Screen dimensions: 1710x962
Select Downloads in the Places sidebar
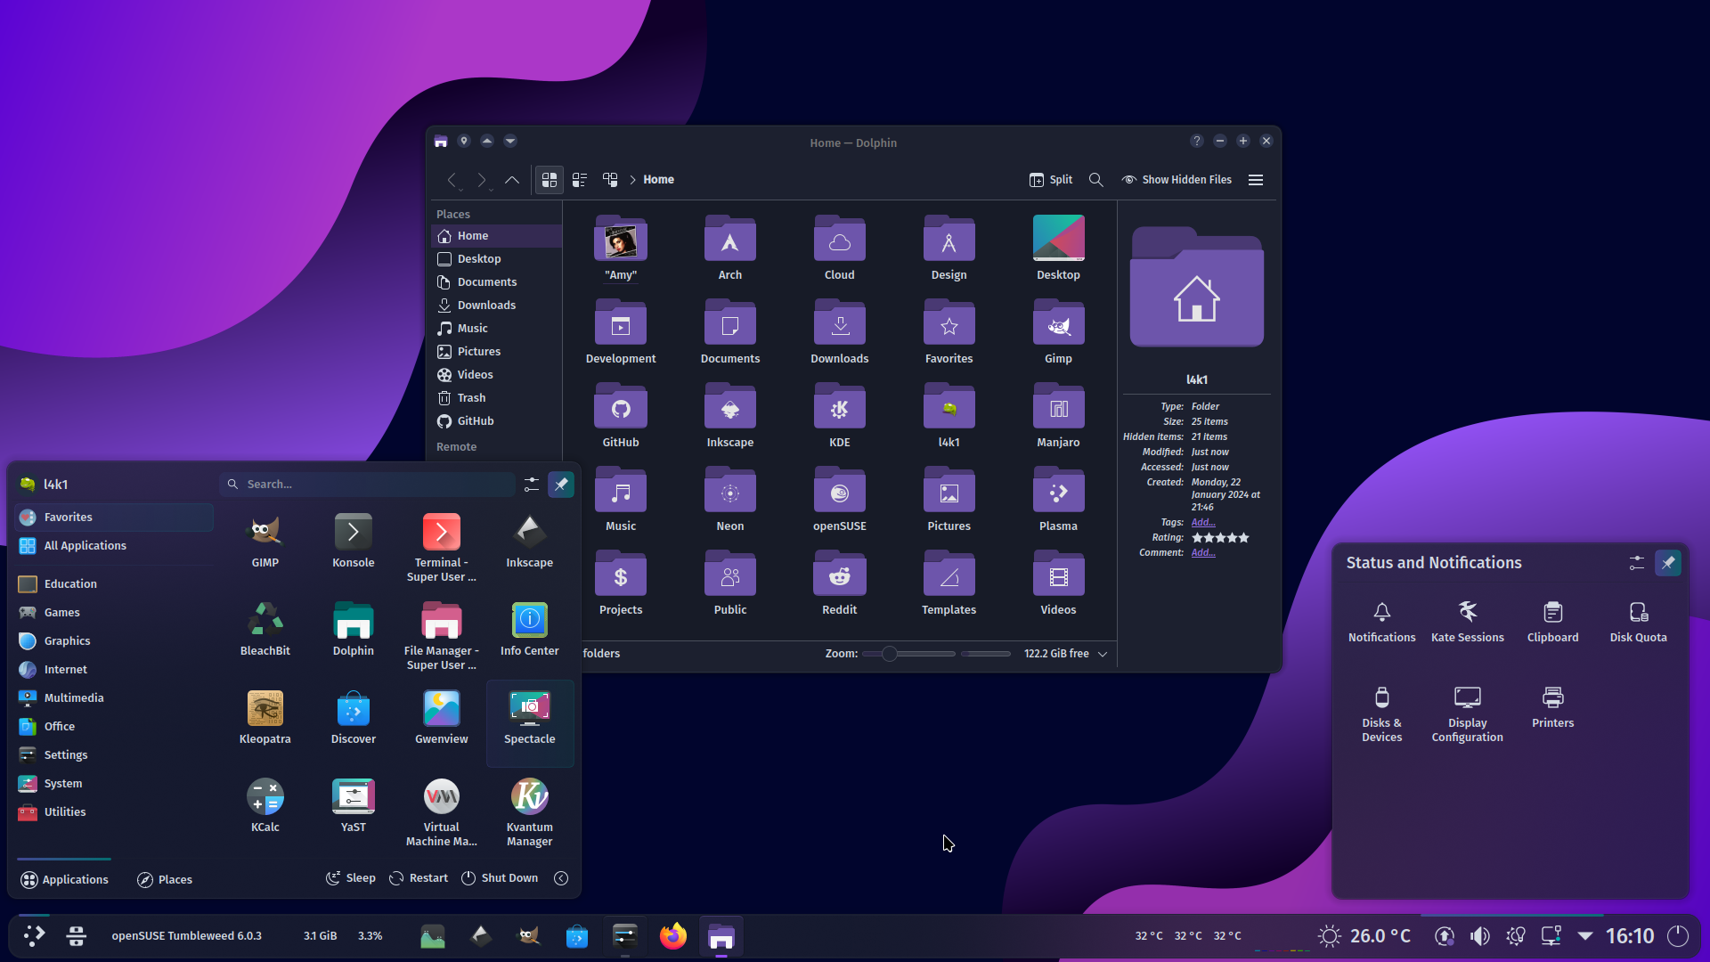coord(496,305)
